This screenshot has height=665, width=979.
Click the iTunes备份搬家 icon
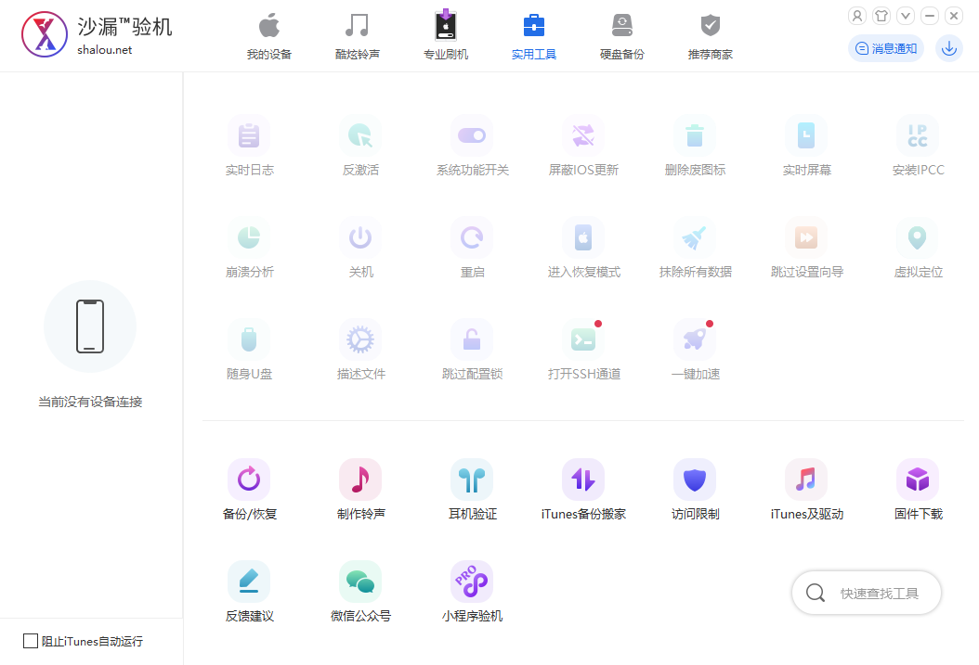pyautogui.click(x=583, y=480)
